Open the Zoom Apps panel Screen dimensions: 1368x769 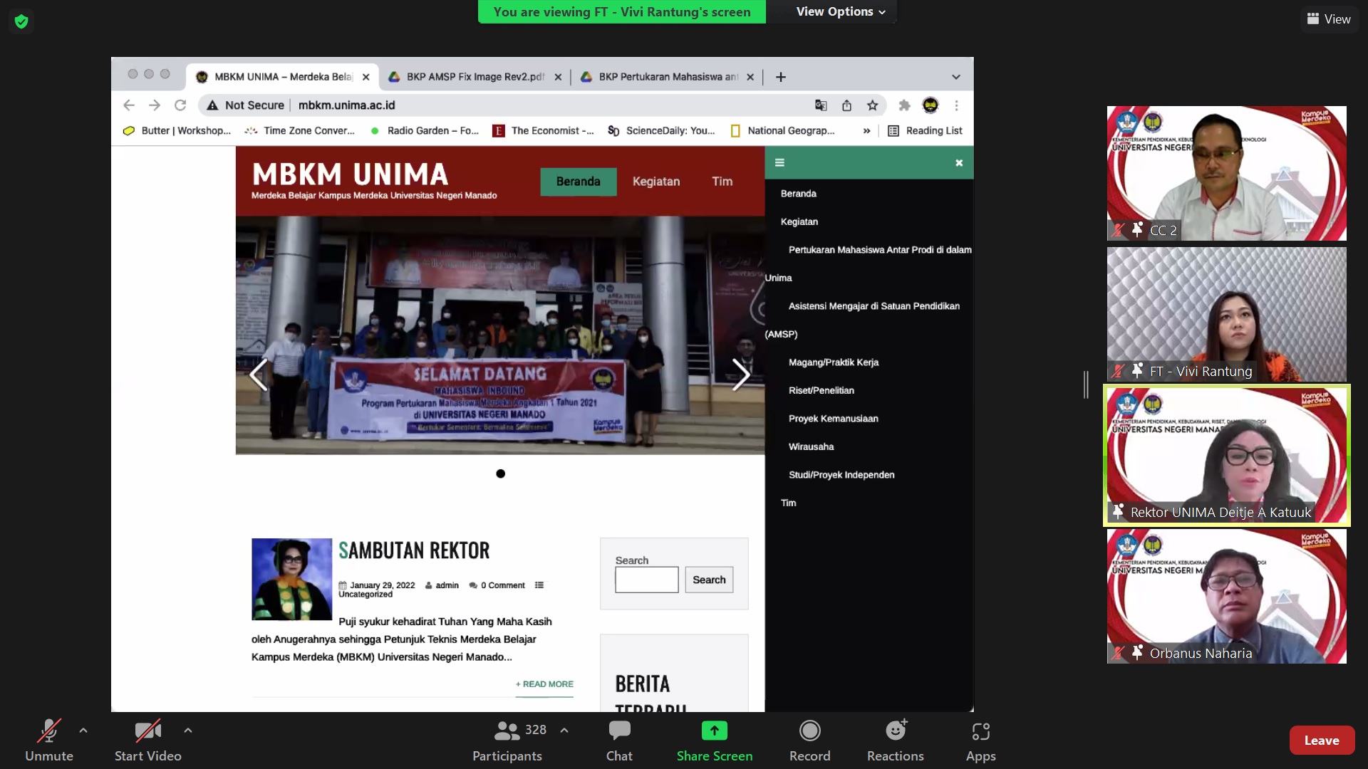pyautogui.click(x=981, y=741)
